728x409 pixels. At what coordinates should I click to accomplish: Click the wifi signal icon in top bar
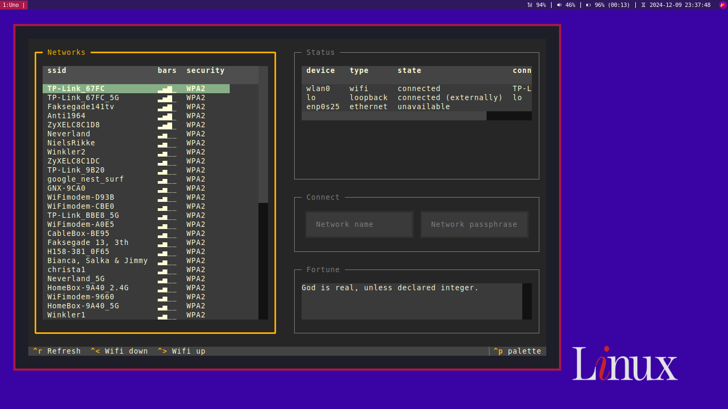coord(530,5)
